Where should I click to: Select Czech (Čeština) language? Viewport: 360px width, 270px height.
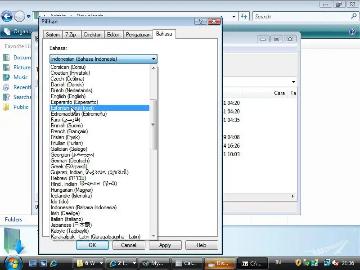(x=99, y=79)
